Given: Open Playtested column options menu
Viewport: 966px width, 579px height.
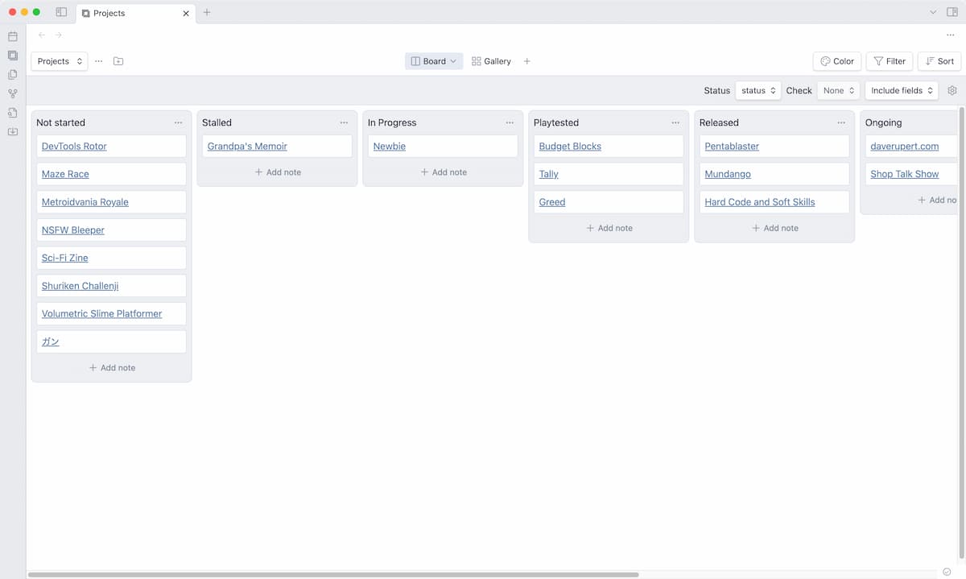Looking at the screenshot, I should [x=675, y=122].
